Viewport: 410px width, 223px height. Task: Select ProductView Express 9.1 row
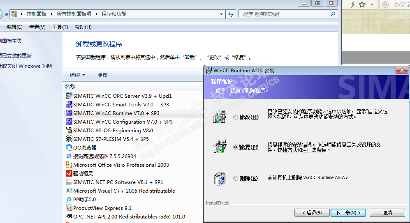pos(133,208)
